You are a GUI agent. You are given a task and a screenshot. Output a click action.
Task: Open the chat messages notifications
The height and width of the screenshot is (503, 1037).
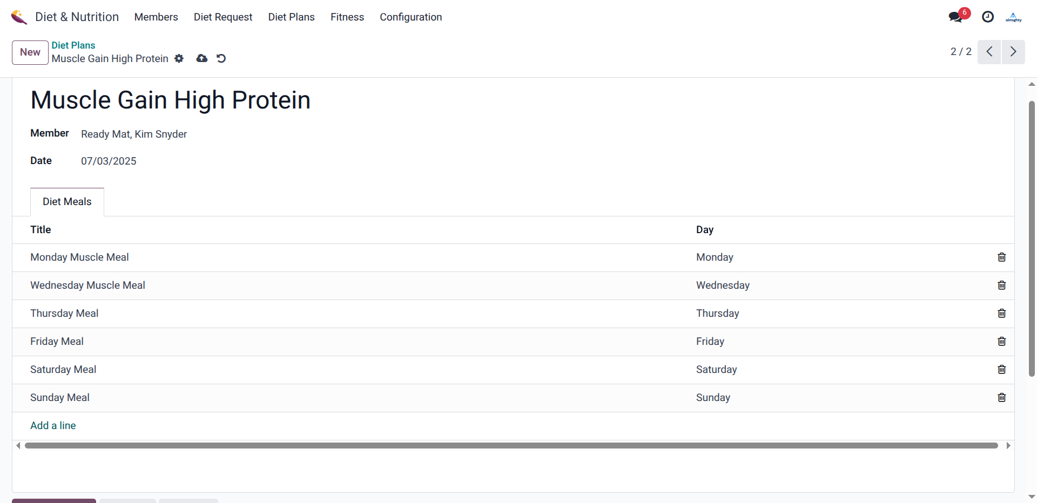pos(955,17)
